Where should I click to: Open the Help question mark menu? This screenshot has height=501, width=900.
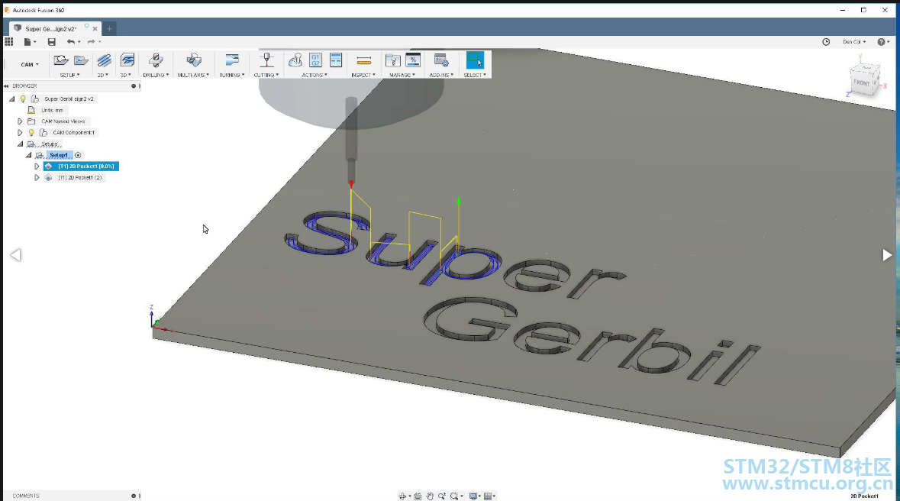(881, 42)
